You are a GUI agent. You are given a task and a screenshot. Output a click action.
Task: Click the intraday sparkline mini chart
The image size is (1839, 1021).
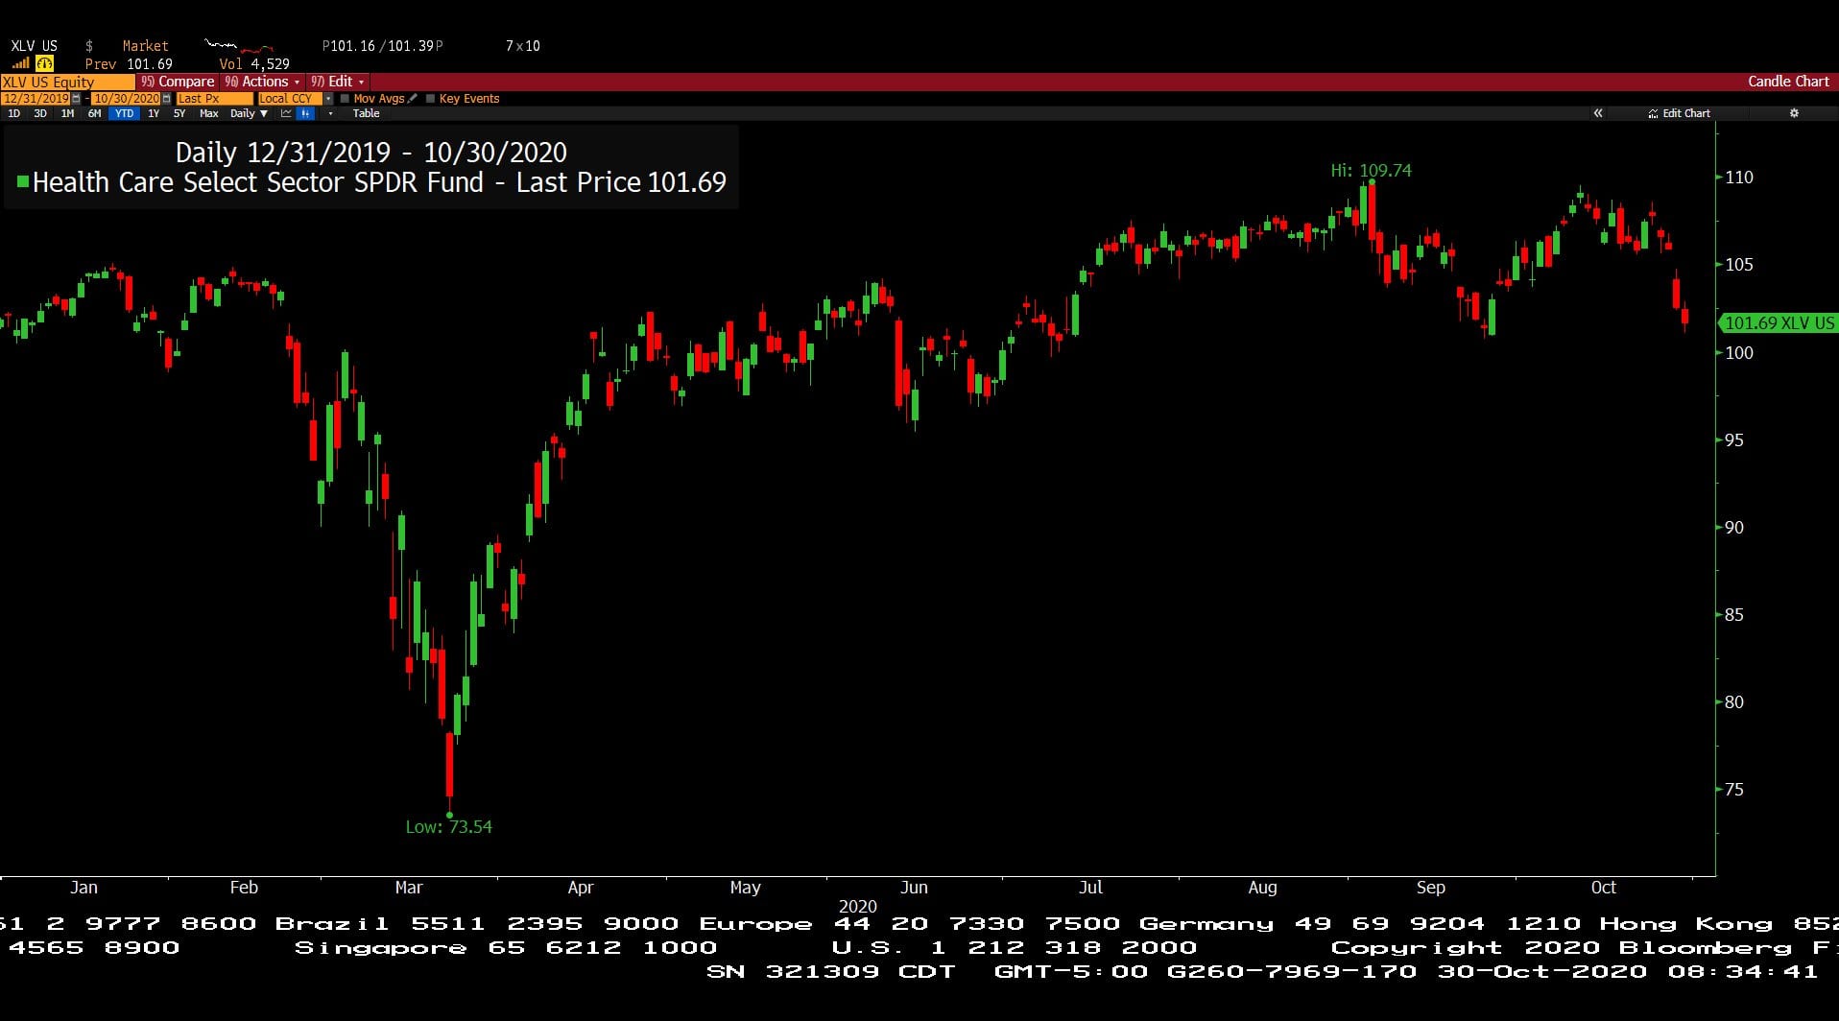pos(240,45)
